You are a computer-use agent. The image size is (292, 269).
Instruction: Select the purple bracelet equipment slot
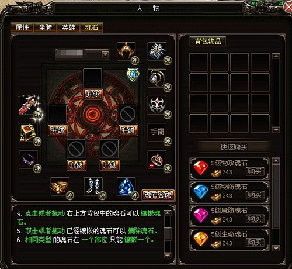(x=28, y=159)
